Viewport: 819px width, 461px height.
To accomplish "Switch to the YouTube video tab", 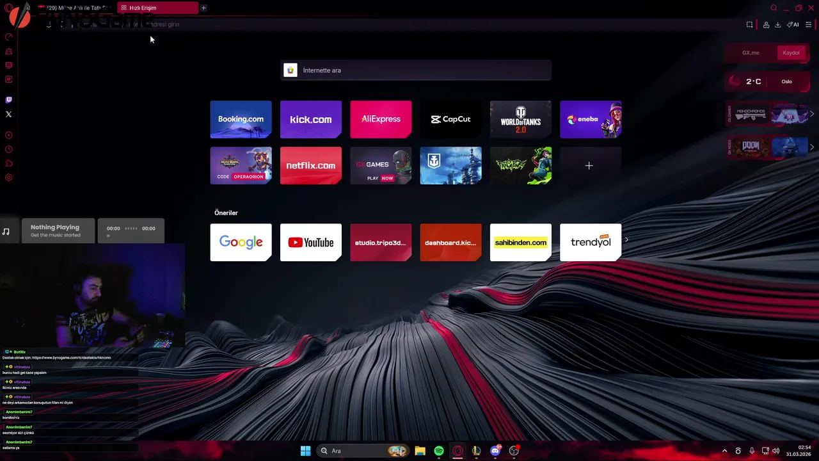I will click(x=76, y=8).
